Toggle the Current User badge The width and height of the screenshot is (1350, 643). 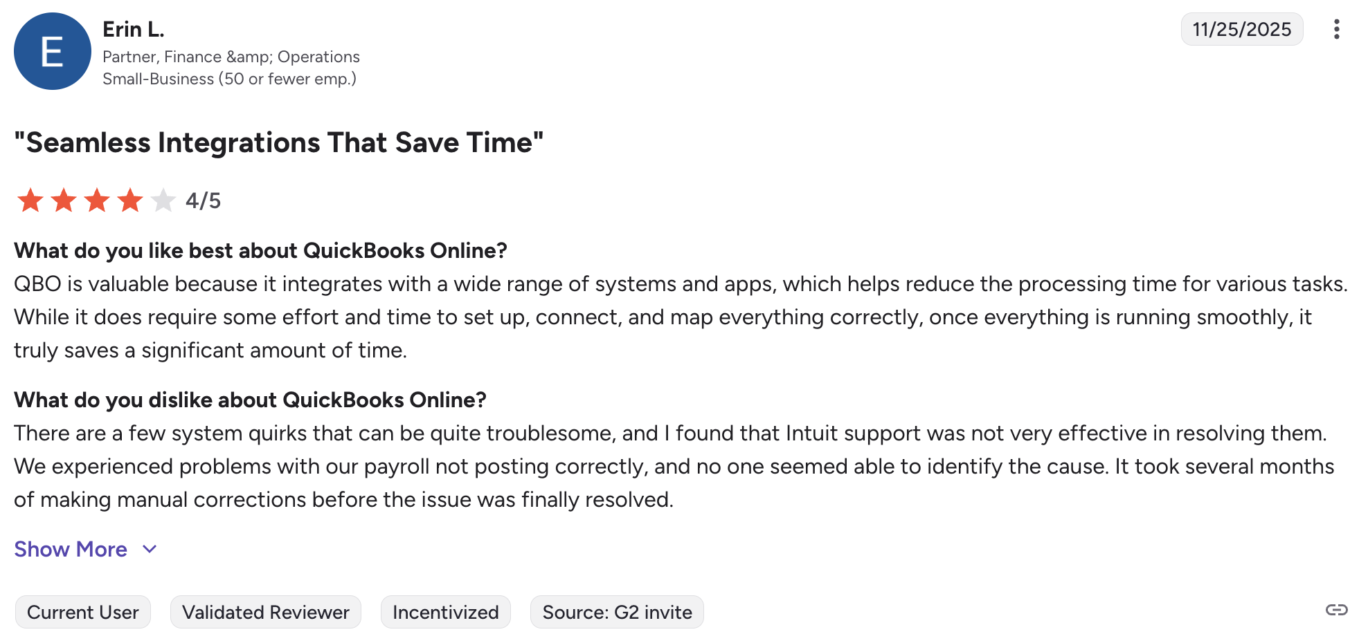82,611
